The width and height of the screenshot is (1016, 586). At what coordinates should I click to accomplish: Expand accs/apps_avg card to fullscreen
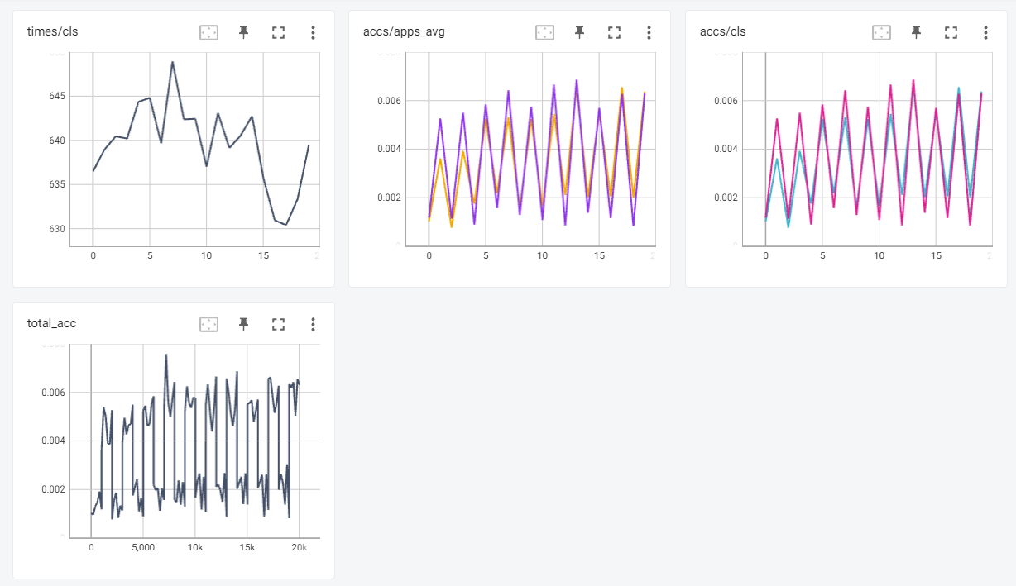614,32
